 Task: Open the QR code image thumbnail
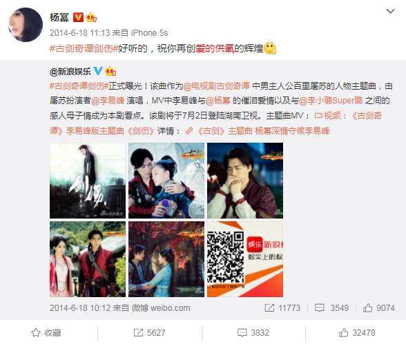[x=245, y=259]
